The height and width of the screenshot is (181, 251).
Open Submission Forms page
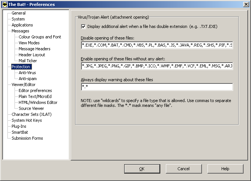click(27, 138)
